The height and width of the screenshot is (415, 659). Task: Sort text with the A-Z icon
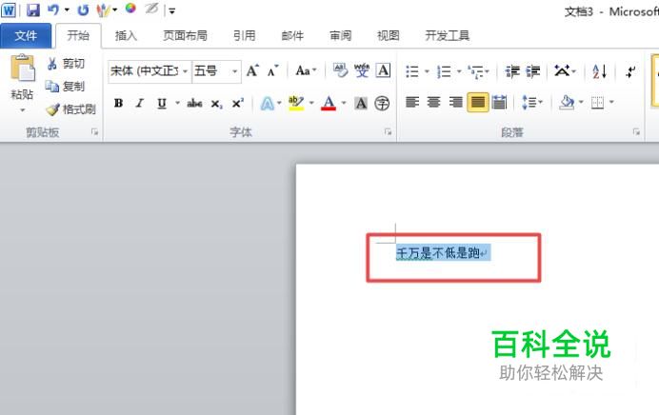tap(599, 71)
